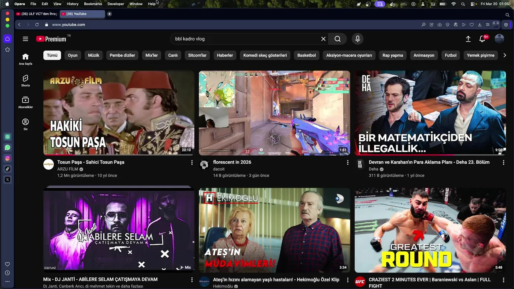Open TikTok in the Opera sidebar
Screen dimensions: 514x289
click(7, 169)
